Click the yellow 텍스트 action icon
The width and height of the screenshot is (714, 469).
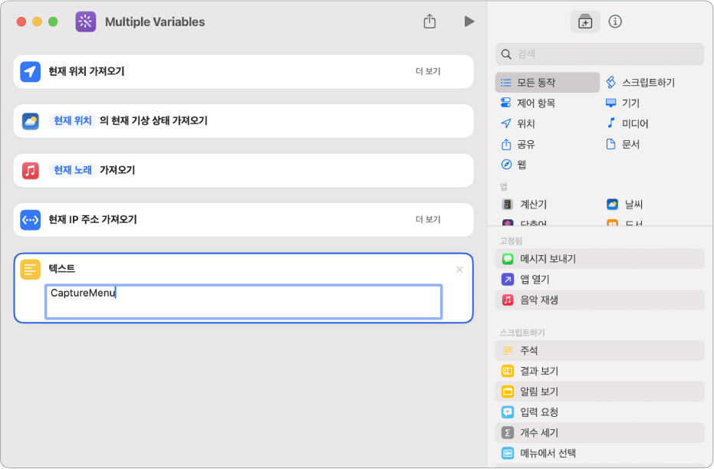(31, 269)
